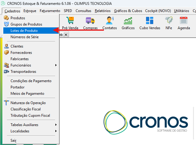
Task: Select Grupos de Produtos menu entry
Action: point(31,24)
